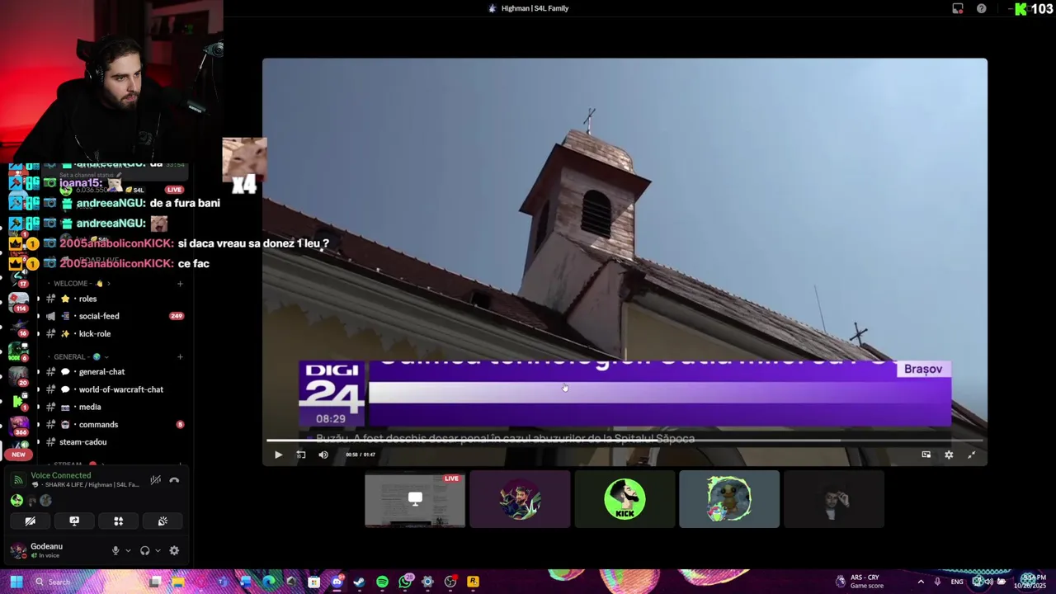Open Spotify from the taskbar

click(x=382, y=582)
